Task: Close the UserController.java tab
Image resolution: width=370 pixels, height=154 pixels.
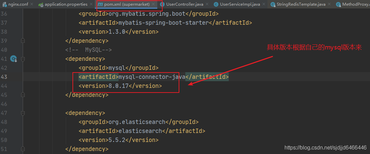Action: (x=207, y=4)
